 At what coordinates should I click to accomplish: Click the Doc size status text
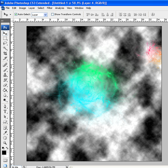pyautogui.click(x=46, y=167)
